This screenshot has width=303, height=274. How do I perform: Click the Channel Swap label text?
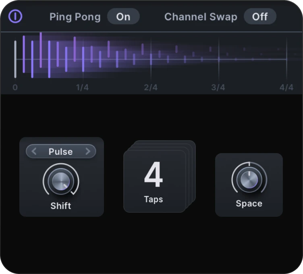click(201, 17)
